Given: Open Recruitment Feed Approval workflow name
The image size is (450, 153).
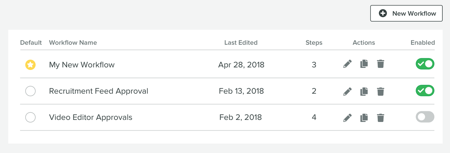Looking at the screenshot, I should click(x=99, y=91).
